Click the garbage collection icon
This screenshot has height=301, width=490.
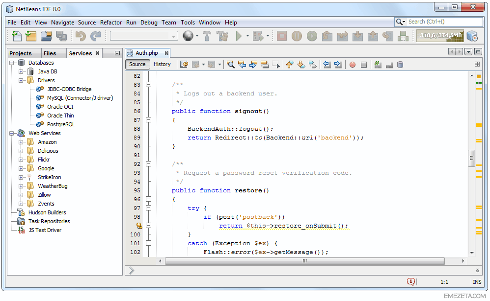pos(472,36)
